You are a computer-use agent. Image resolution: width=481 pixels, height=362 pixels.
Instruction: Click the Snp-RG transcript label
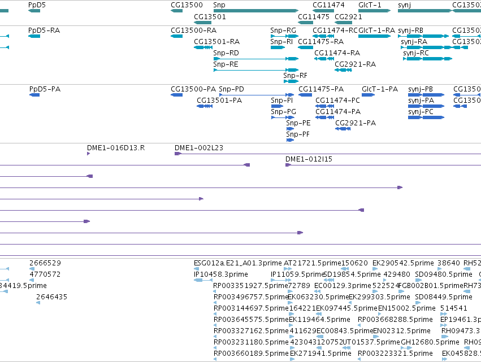[x=283, y=30]
